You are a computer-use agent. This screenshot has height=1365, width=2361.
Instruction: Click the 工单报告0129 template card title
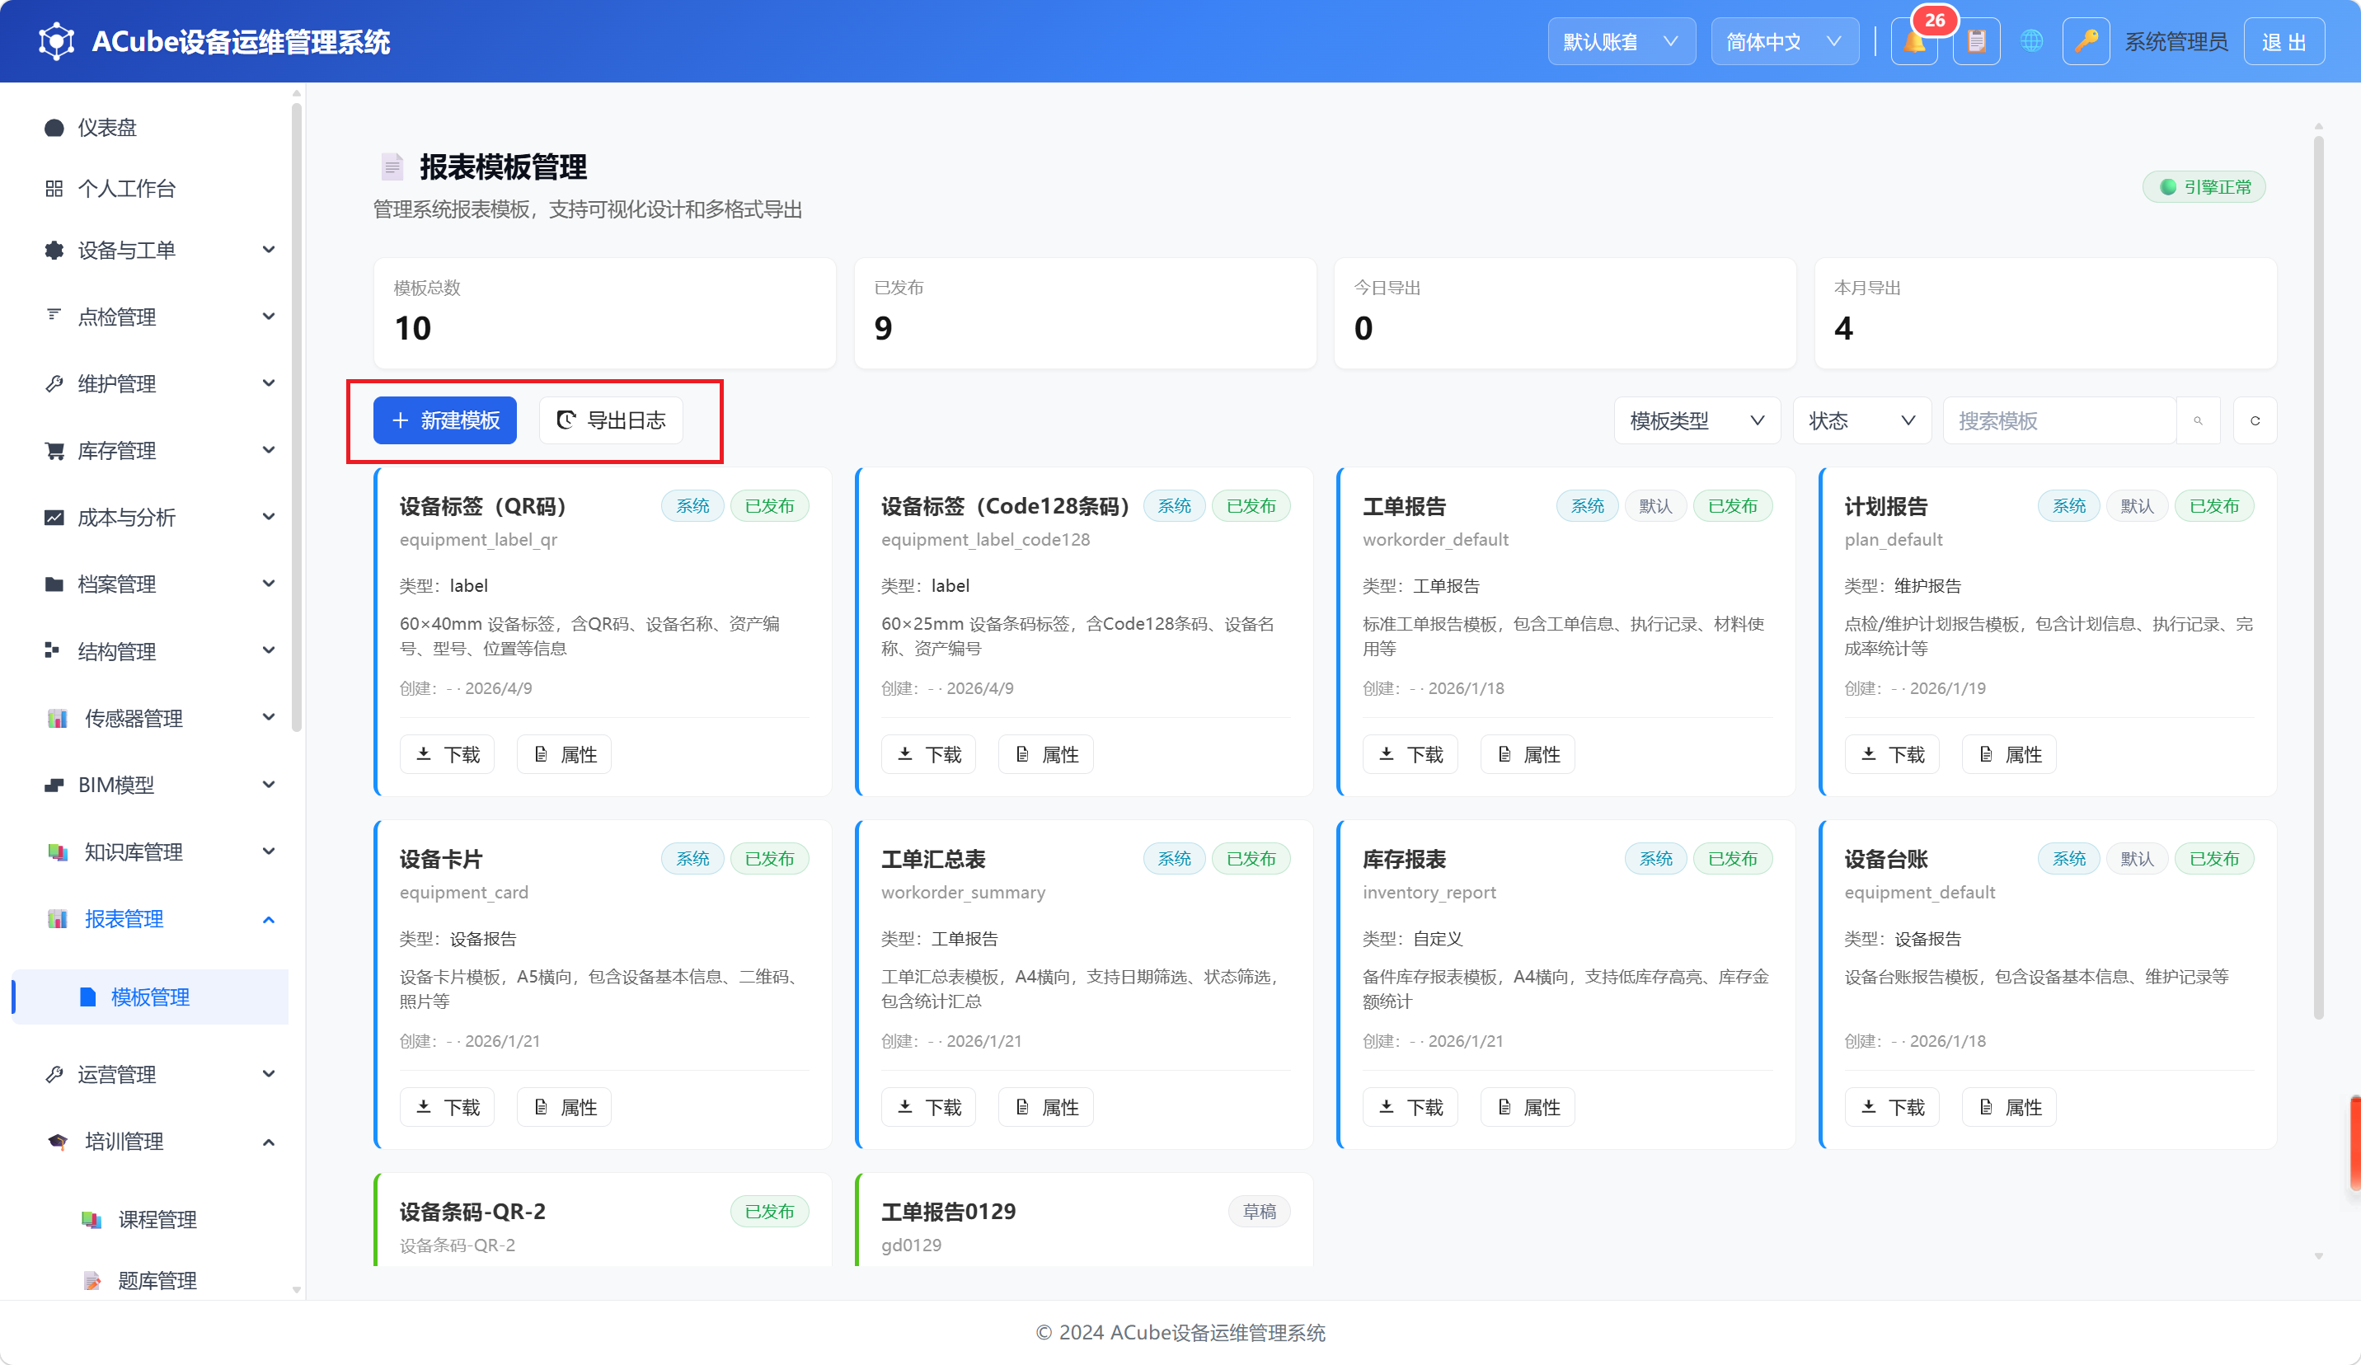(x=948, y=1212)
